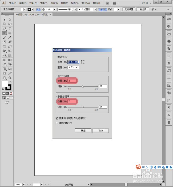
Task: Open the Paragraph panel icon
Action: pyautogui.click(x=169, y=108)
